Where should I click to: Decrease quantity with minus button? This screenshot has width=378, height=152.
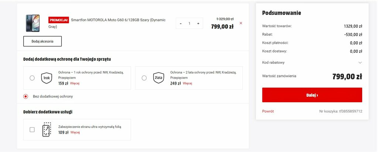coord(181,23)
